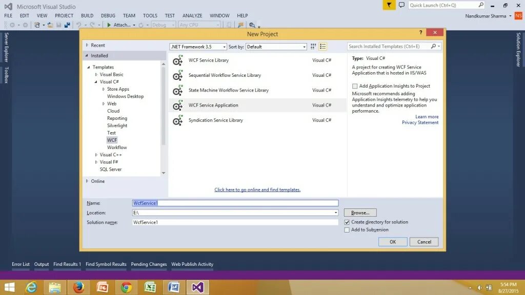Select the State Machine Workflow Service Library icon
Viewport: 525px width, 295px height.
178,90
